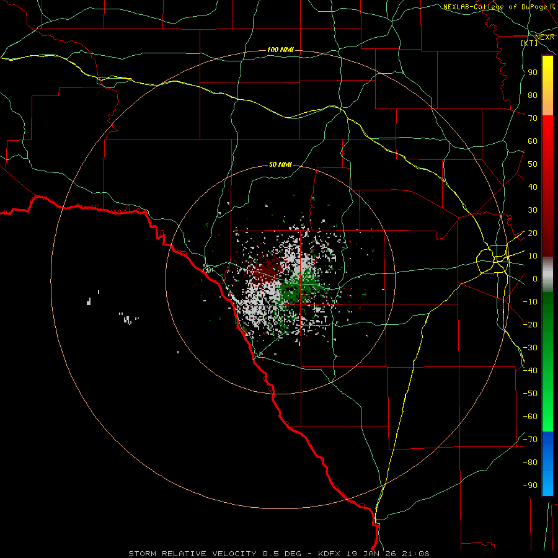Click the -30 value on the velocity scale
558x558 pixels.
click(x=530, y=348)
